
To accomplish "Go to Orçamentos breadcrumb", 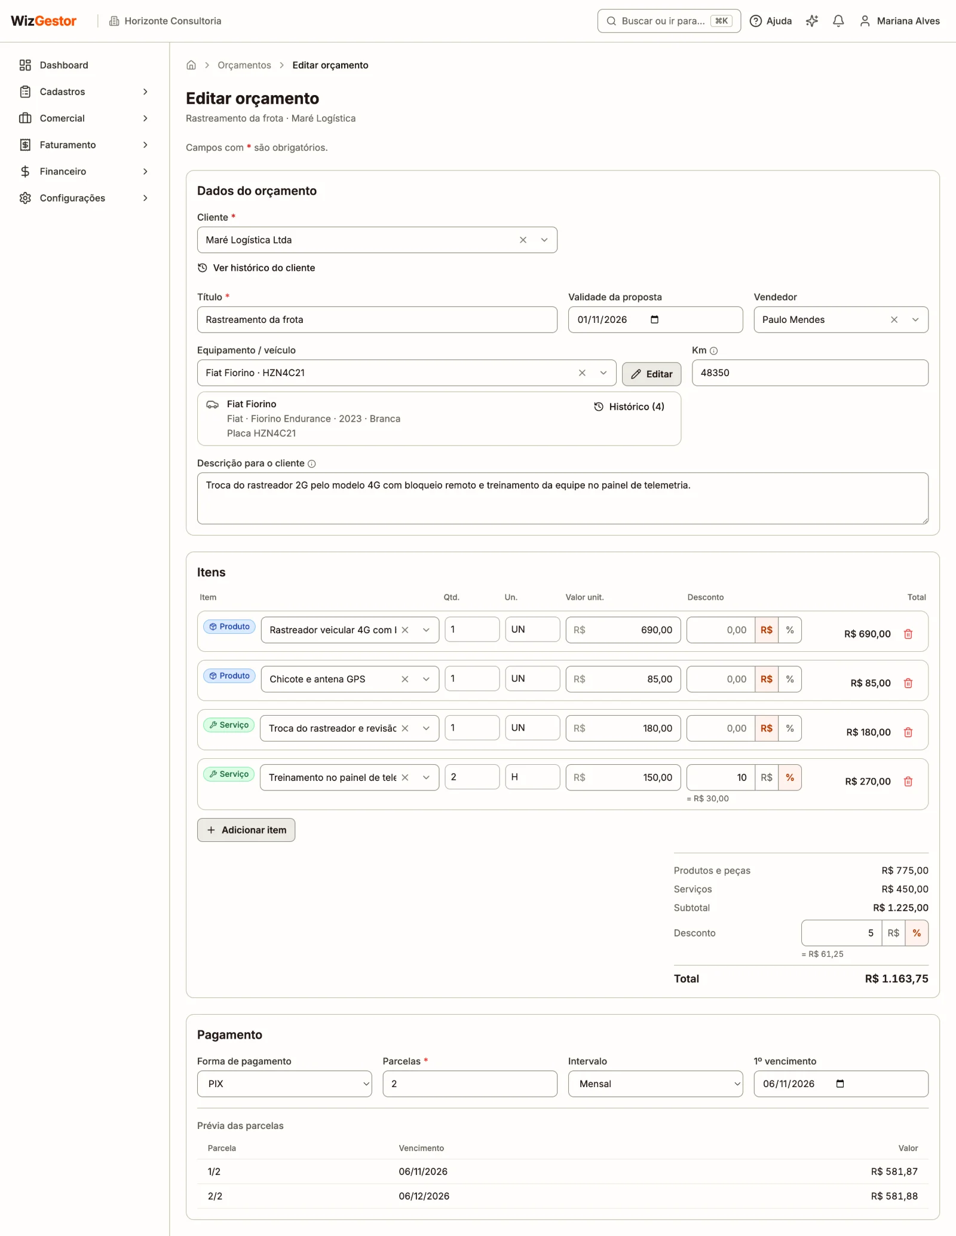I will [244, 65].
